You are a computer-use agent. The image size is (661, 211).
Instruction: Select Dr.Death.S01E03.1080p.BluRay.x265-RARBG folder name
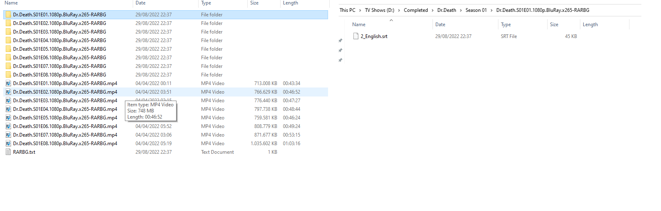point(59,32)
